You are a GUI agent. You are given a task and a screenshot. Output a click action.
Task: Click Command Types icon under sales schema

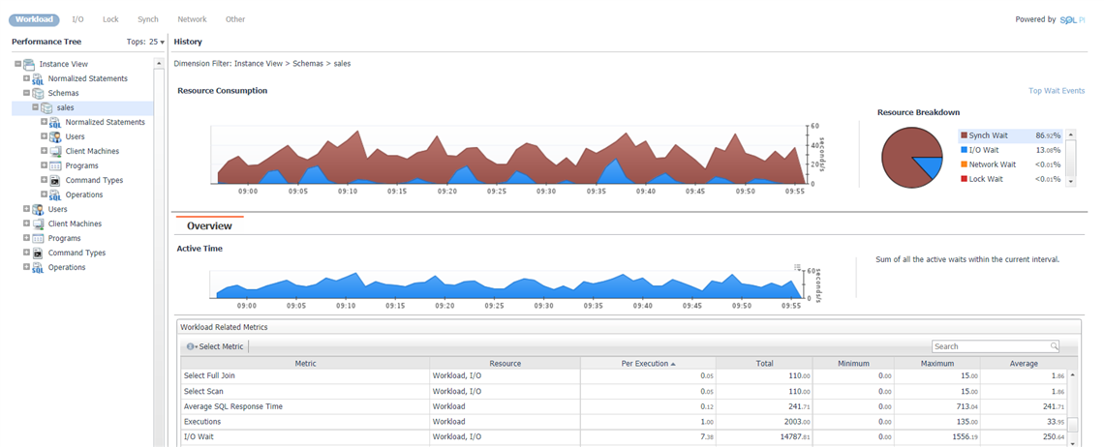coord(55,180)
